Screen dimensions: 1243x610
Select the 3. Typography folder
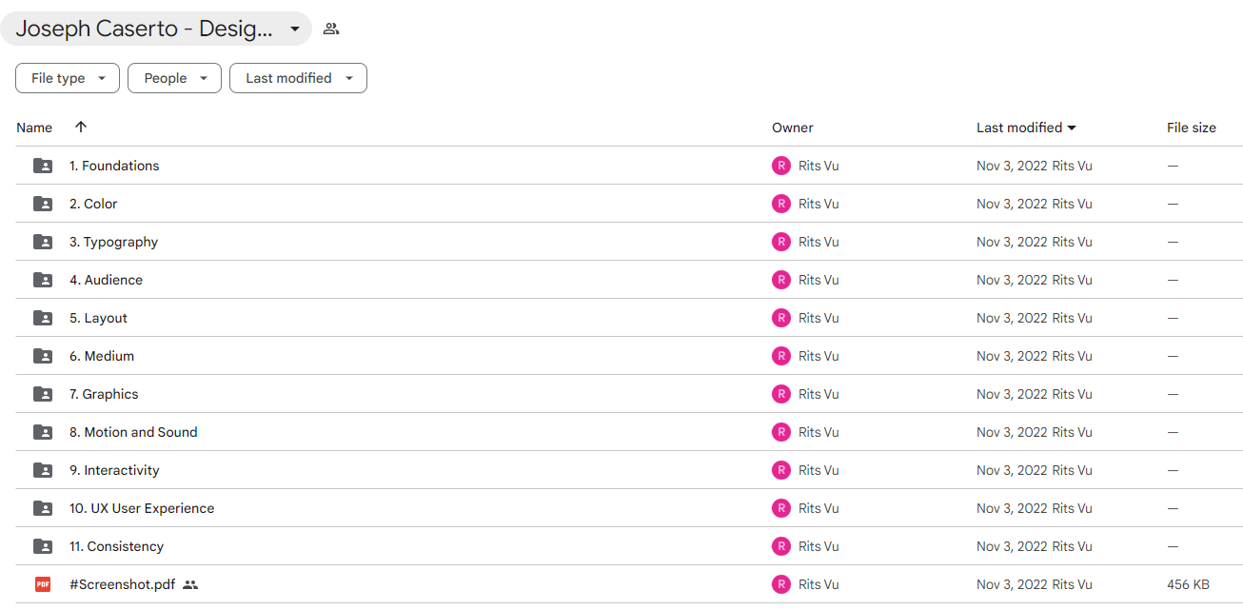coord(629,242)
